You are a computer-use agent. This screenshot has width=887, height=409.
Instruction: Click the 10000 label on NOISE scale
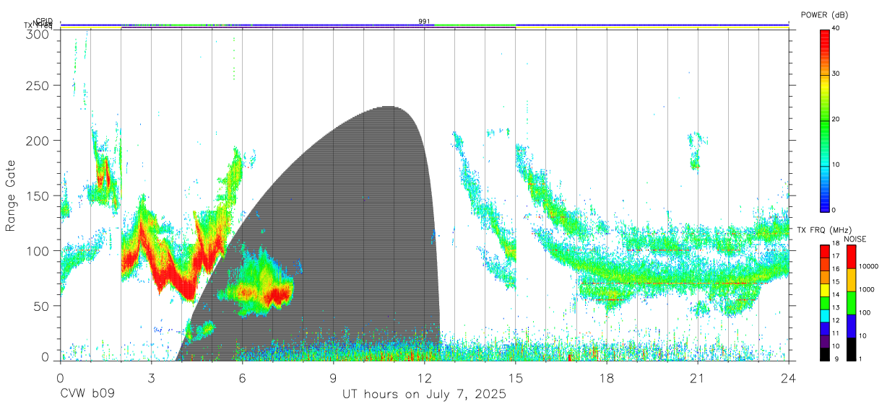coord(870,267)
